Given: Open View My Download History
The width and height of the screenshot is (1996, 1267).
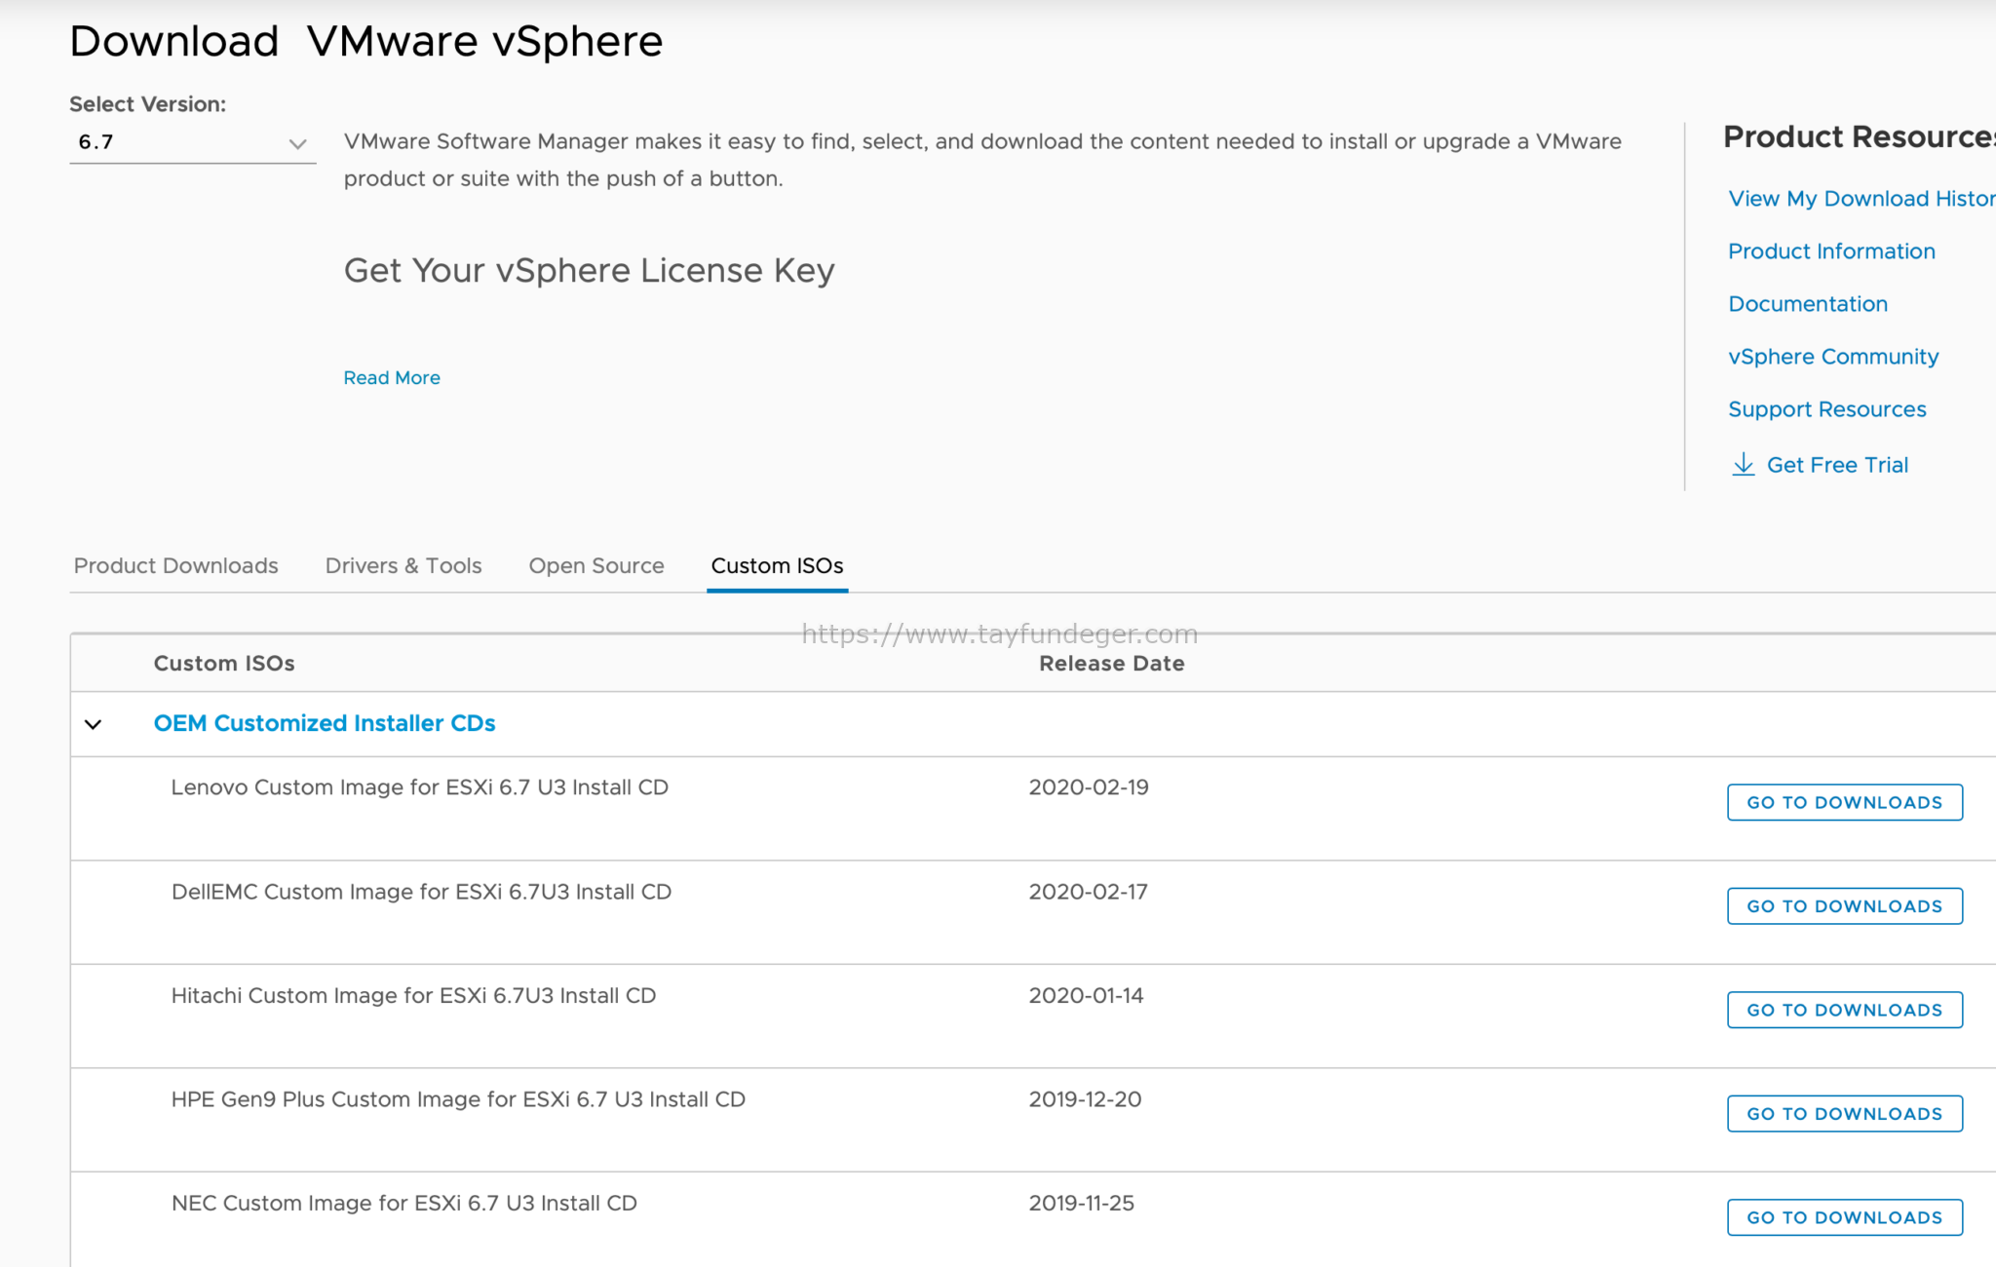Looking at the screenshot, I should (x=1860, y=198).
